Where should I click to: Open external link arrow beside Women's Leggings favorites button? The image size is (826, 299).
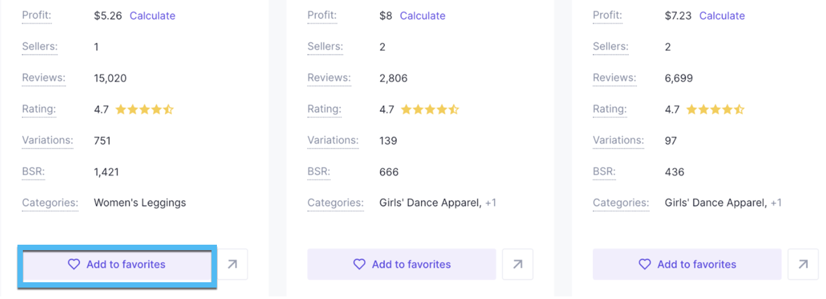232,264
